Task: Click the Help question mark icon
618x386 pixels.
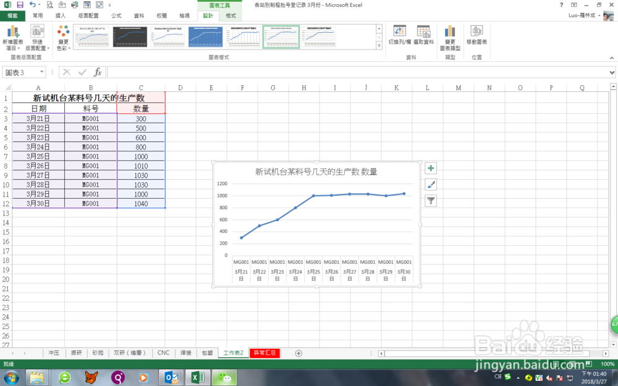Action: pos(561,5)
